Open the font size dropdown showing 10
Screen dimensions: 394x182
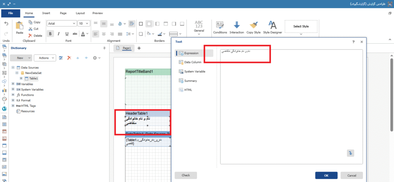[83, 23]
